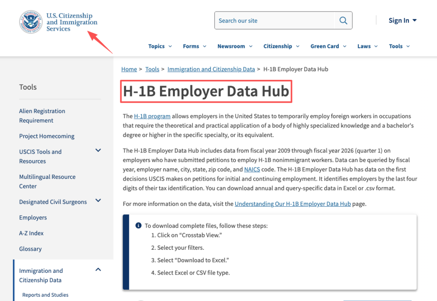This screenshot has height=301, width=437.
Task: Open the Sign In dropdown
Action: click(402, 20)
